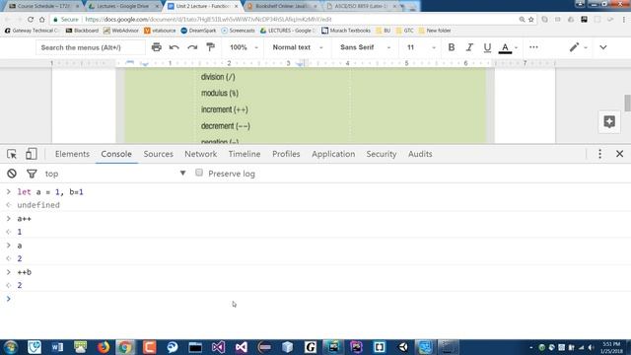Open Word from the taskbar

[x=57, y=347]
